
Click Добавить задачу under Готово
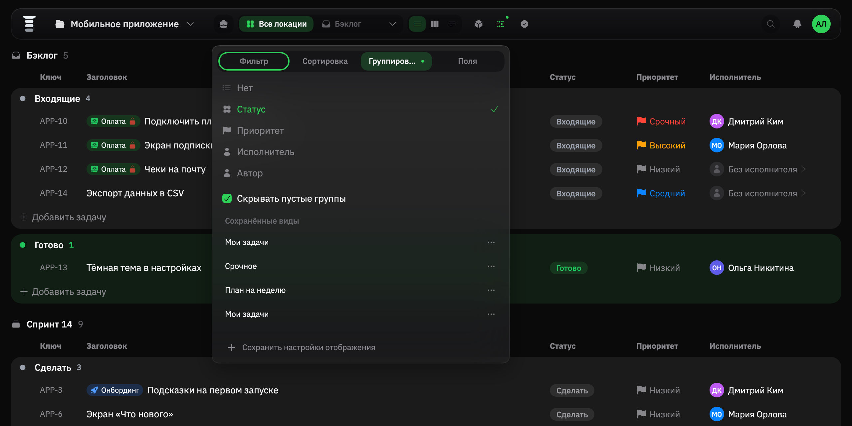click(x=63, y=292)
